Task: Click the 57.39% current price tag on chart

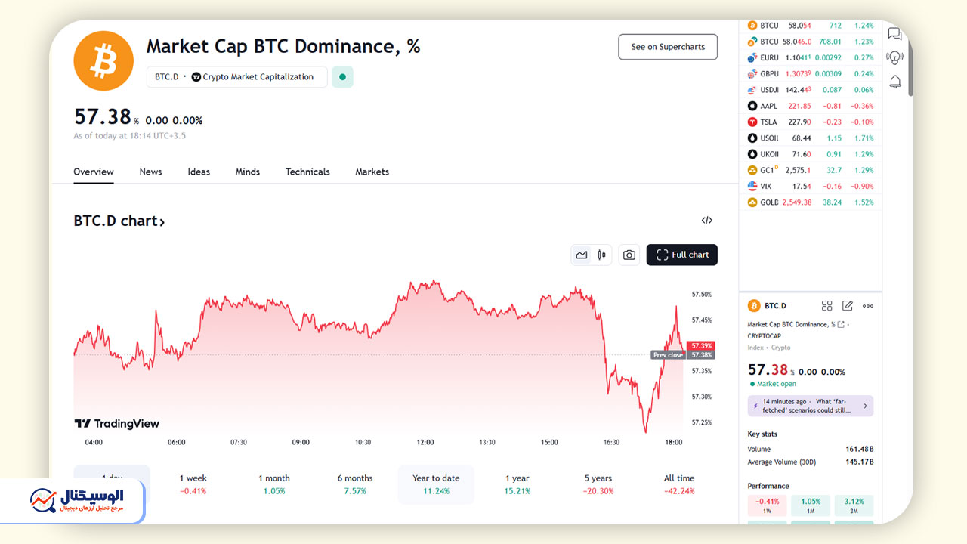Action: (701, 345)
